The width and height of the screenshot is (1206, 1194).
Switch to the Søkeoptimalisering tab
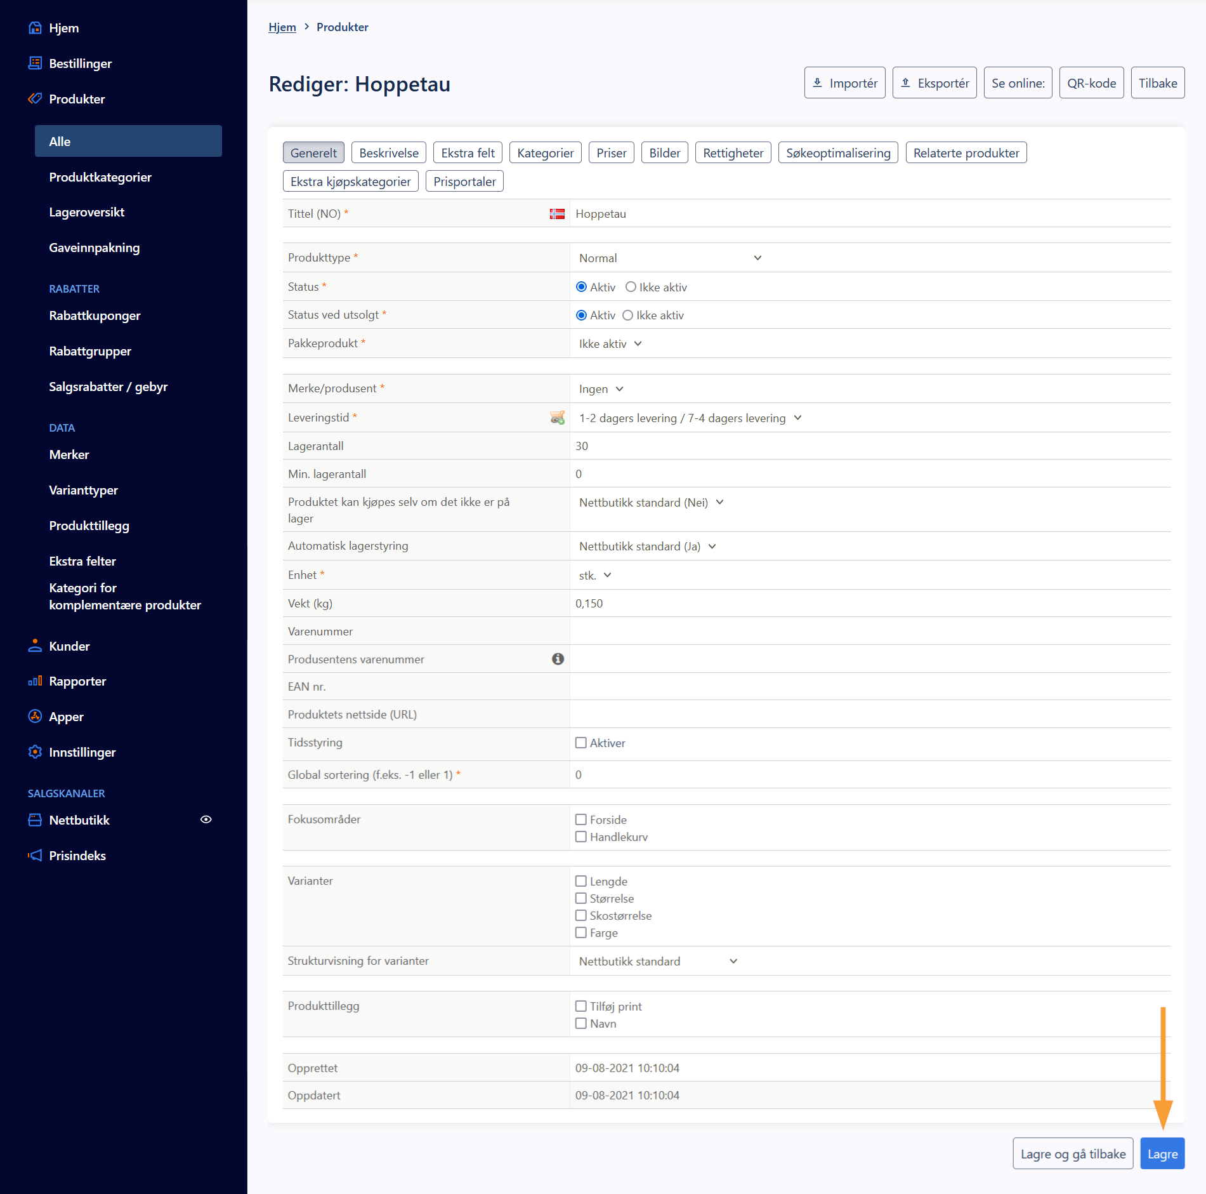pos(838,153)
